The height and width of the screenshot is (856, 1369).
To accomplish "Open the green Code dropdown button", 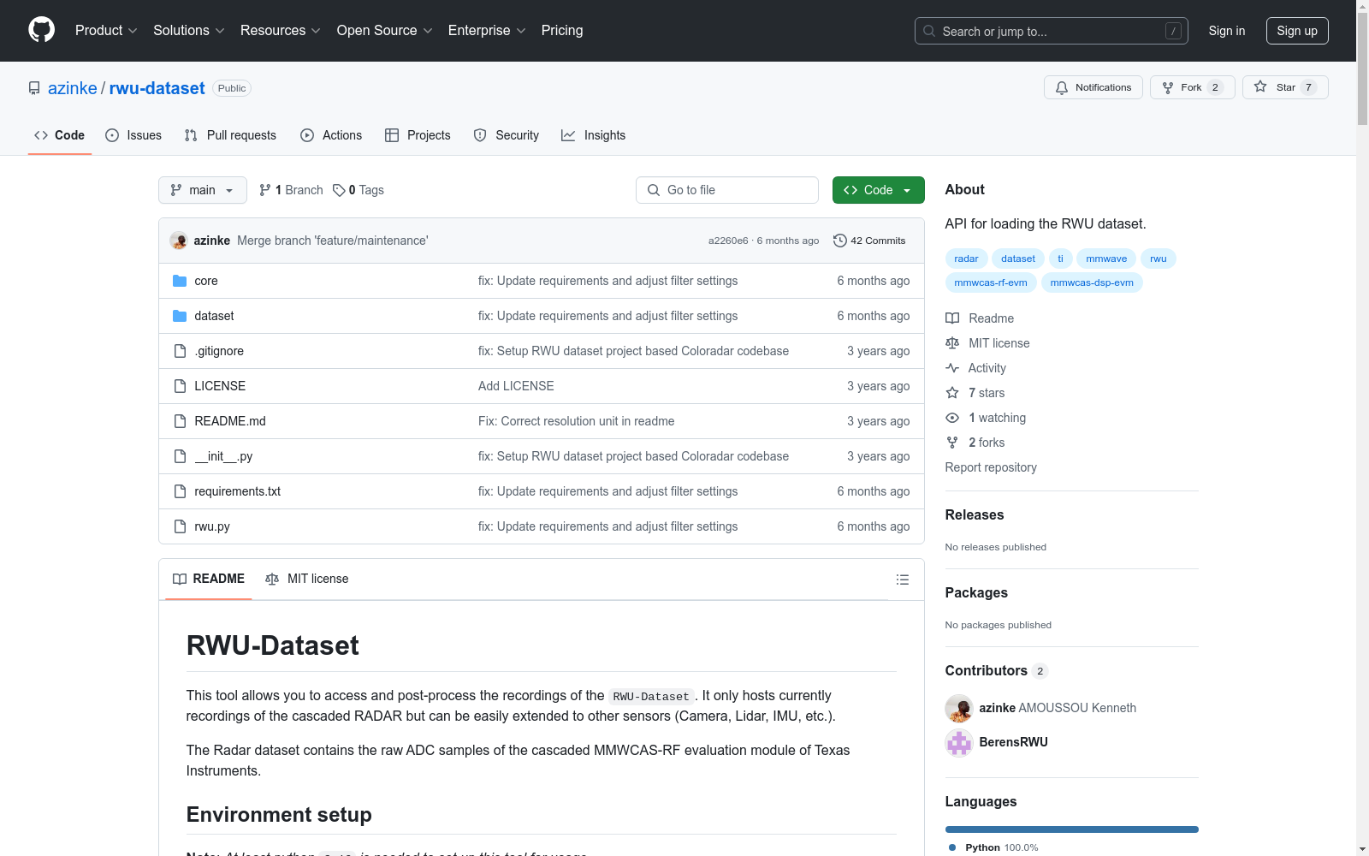I will click(879, 190).
